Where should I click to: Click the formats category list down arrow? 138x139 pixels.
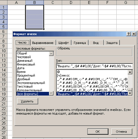tap(51, 93)
